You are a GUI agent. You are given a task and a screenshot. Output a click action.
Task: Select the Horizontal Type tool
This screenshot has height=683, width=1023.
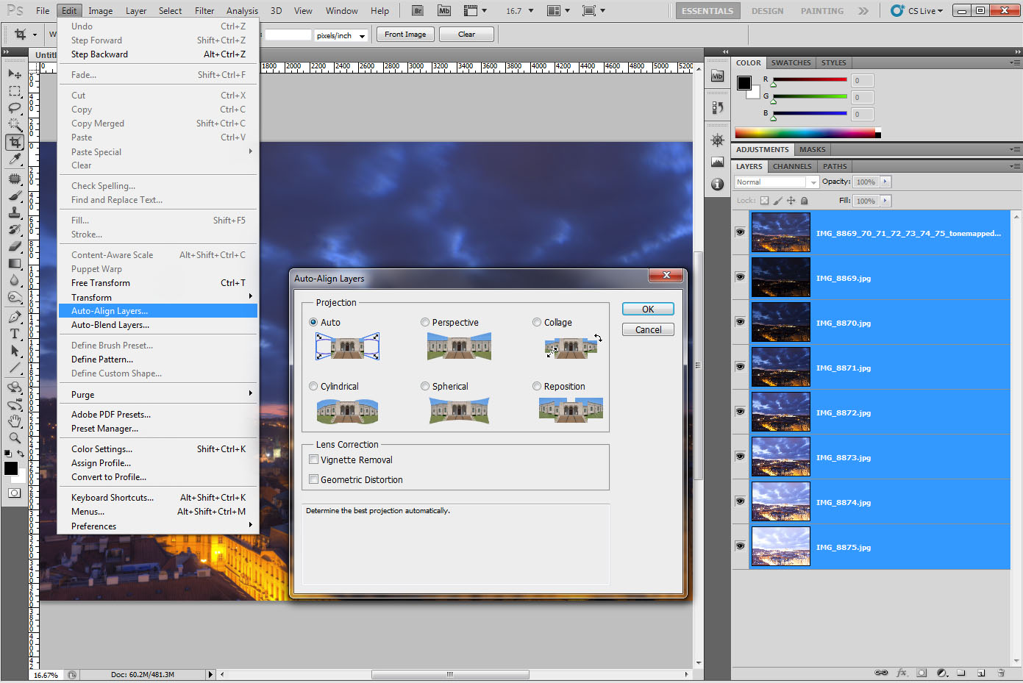pyautogui.click(x=15, y=334)
